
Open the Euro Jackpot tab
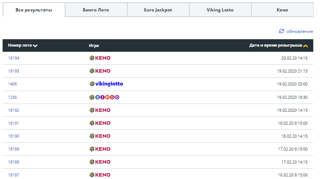click(x=158, y=10)
